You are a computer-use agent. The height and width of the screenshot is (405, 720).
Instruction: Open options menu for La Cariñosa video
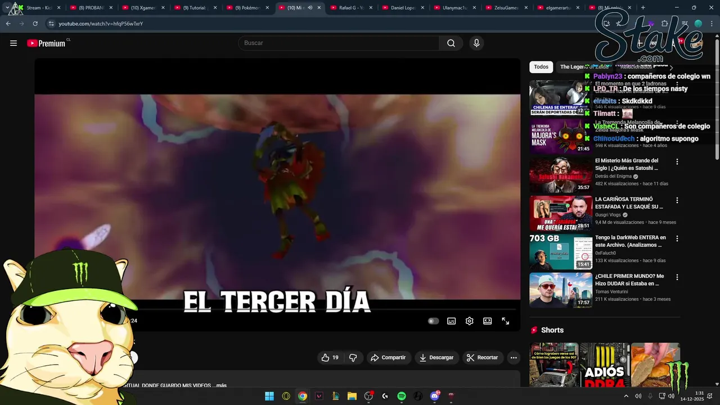coord(677,200)
